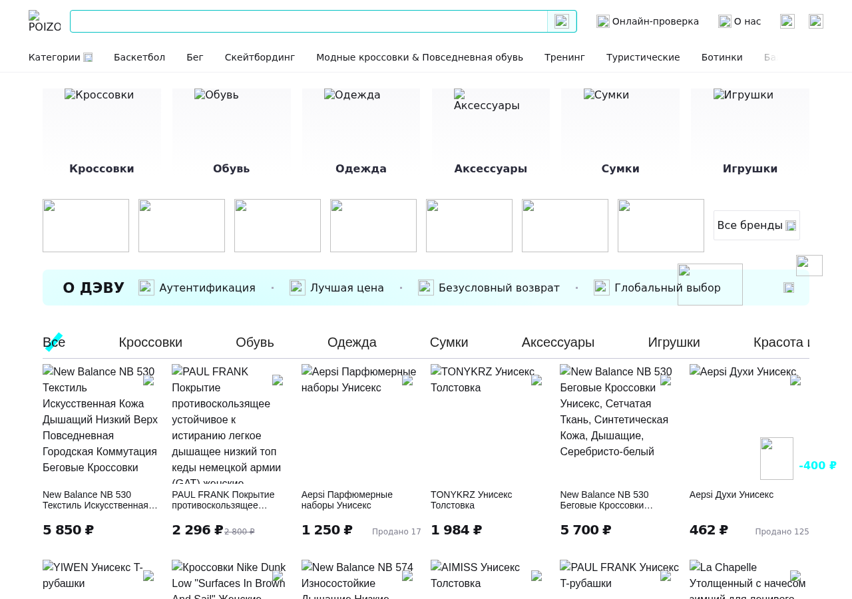Click the Безусловный возврат icon

click(426, 288)
